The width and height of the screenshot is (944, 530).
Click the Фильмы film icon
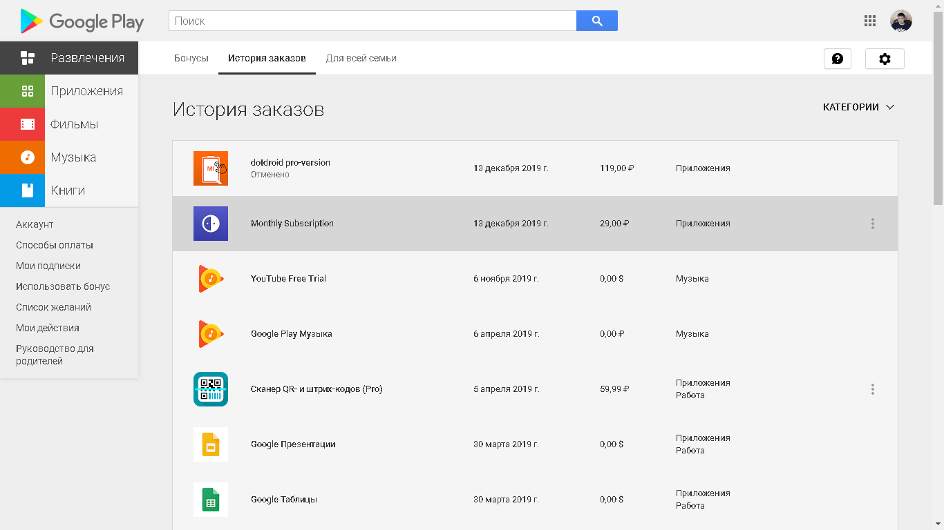click(x=28, y=124)
